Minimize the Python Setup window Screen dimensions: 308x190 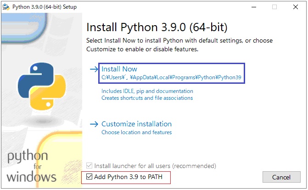[254, 7]
